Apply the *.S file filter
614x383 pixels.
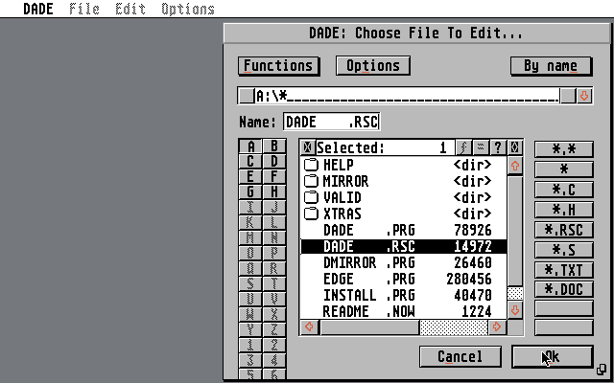[x=563, y=250]
